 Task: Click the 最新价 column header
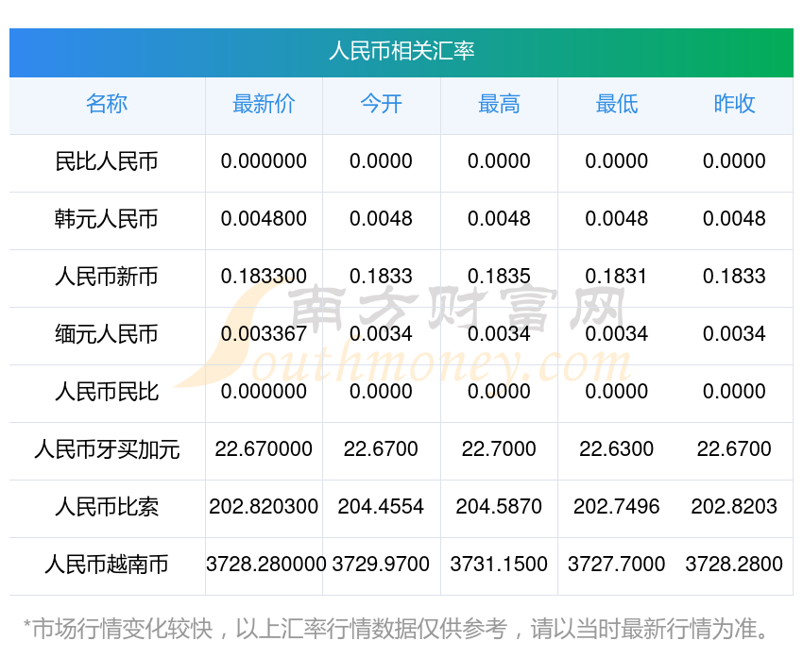click(x=264, y=105)
